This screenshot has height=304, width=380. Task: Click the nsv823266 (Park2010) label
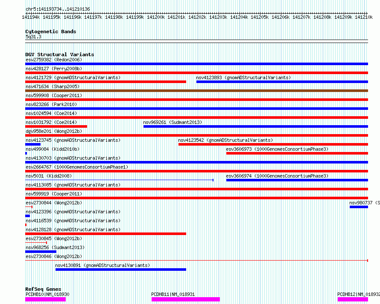51,104
